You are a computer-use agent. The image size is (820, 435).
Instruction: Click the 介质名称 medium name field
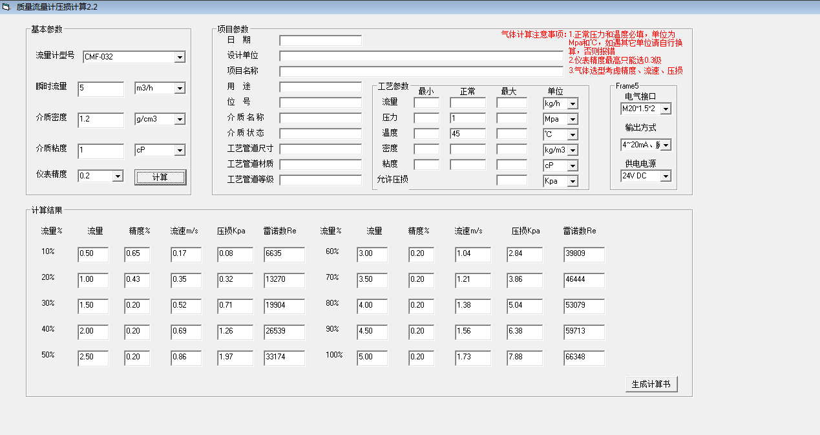[320, 118]
